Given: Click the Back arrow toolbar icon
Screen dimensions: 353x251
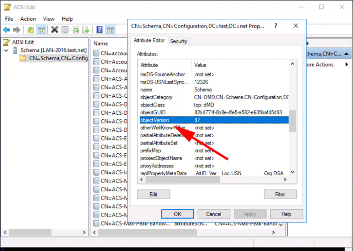Looking at the screenshot, I should coord(6,30).
